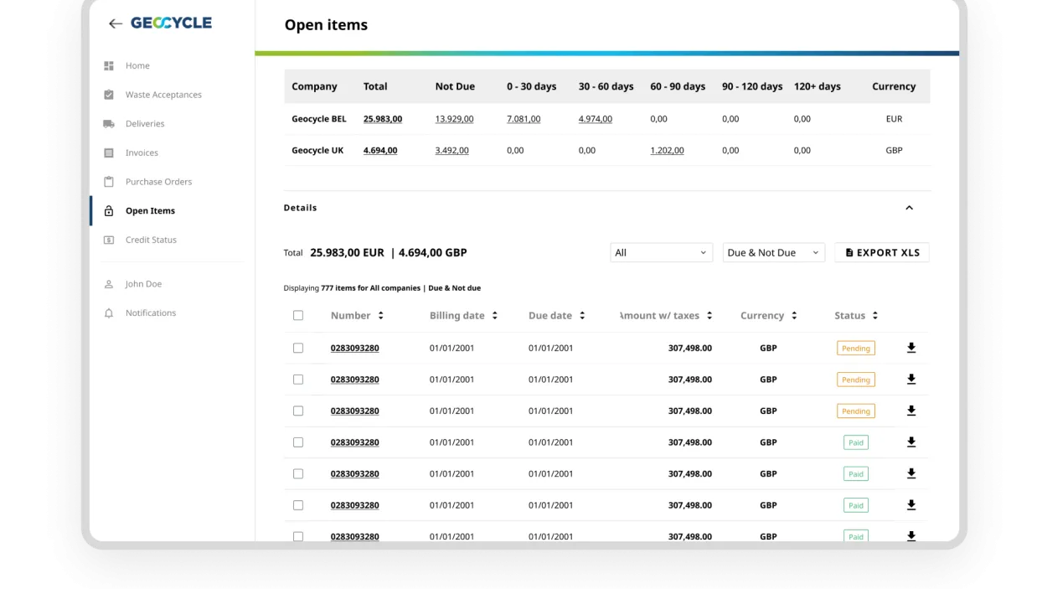Go to Home in sidebar

[137, 65]
